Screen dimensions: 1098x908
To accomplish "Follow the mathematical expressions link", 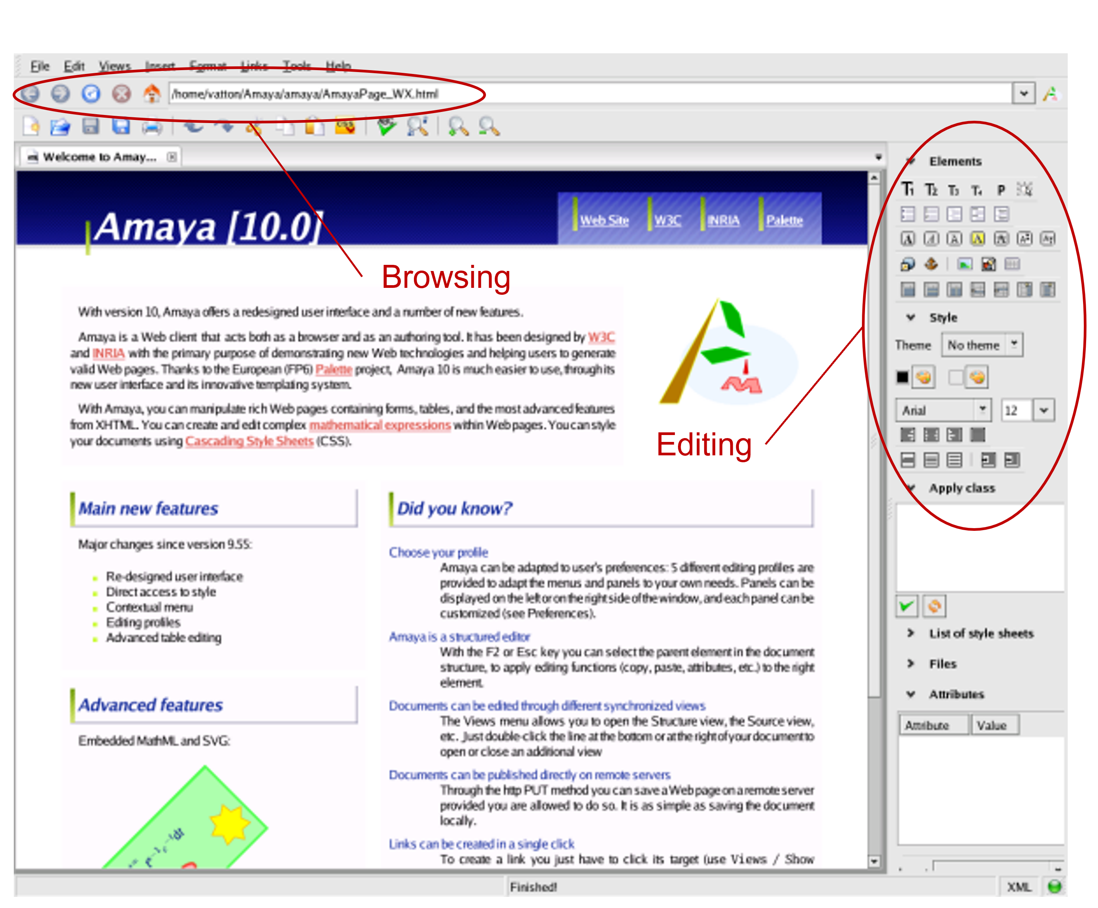I will click(379, 425).
